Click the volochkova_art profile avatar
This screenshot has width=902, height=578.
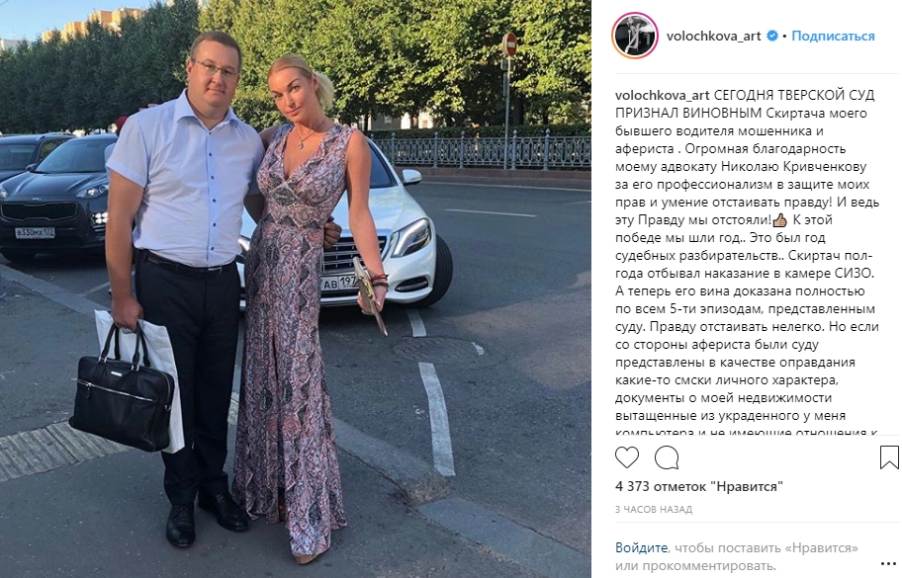point(635,36)
